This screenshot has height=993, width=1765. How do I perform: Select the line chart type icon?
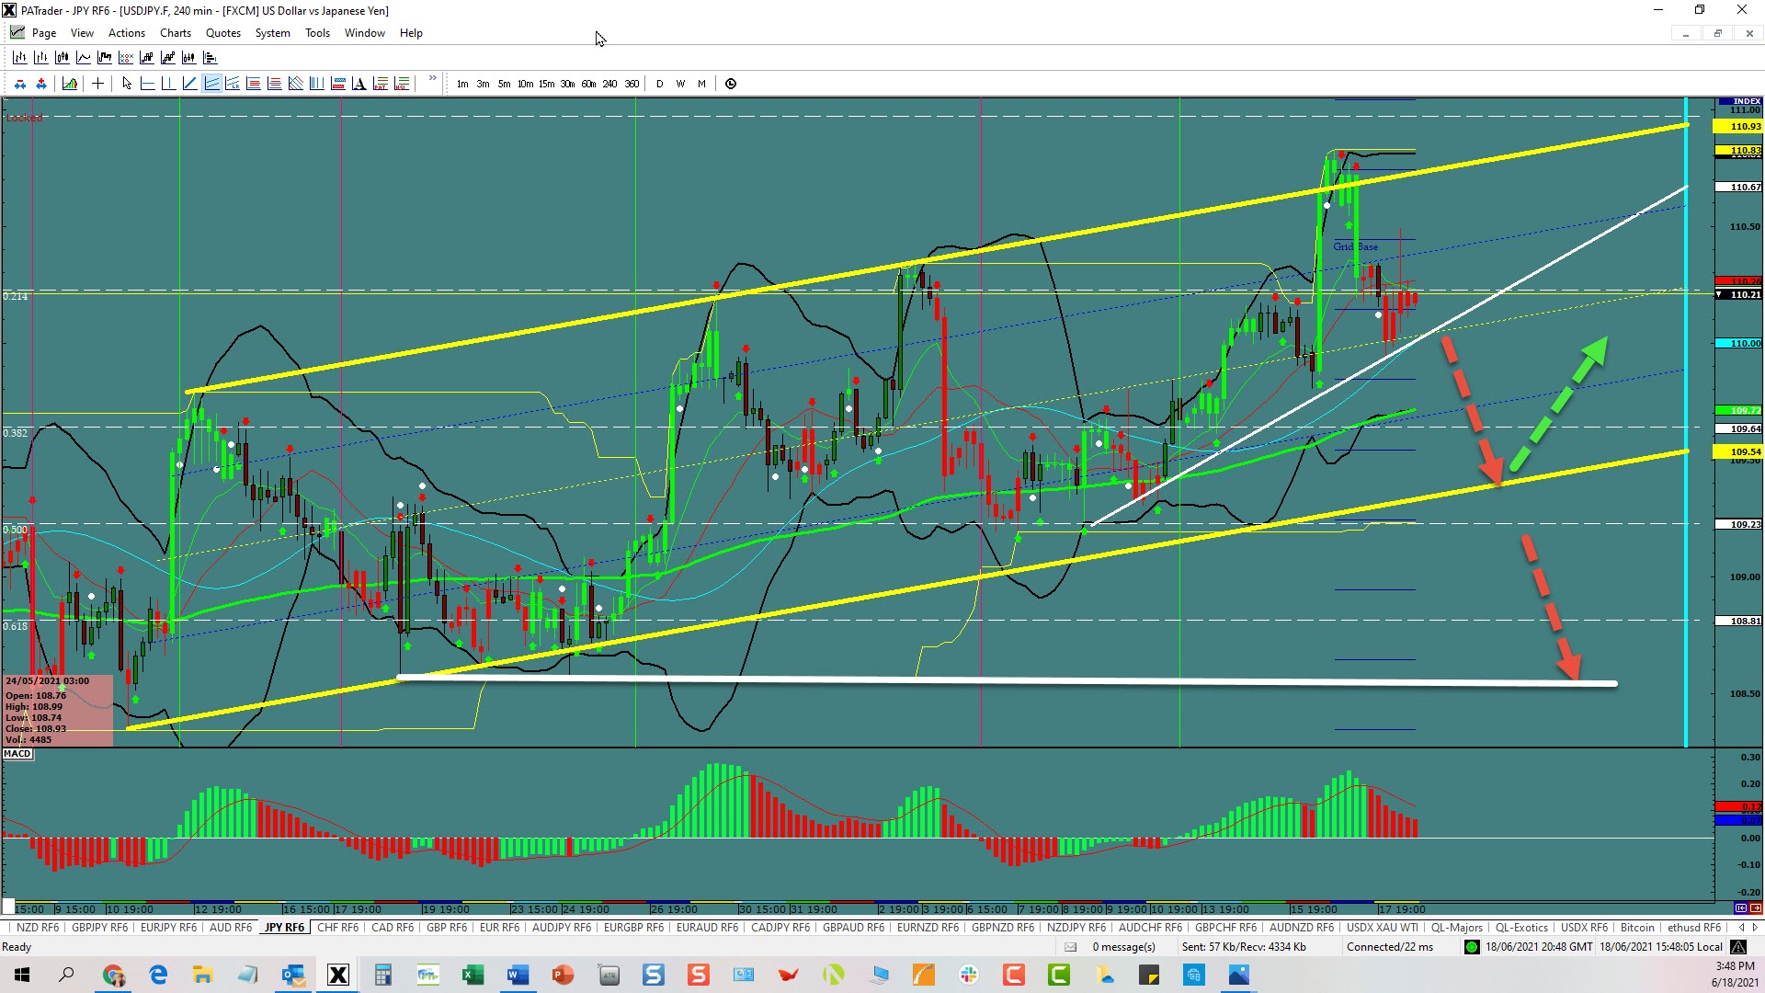[x=84, y=57]
